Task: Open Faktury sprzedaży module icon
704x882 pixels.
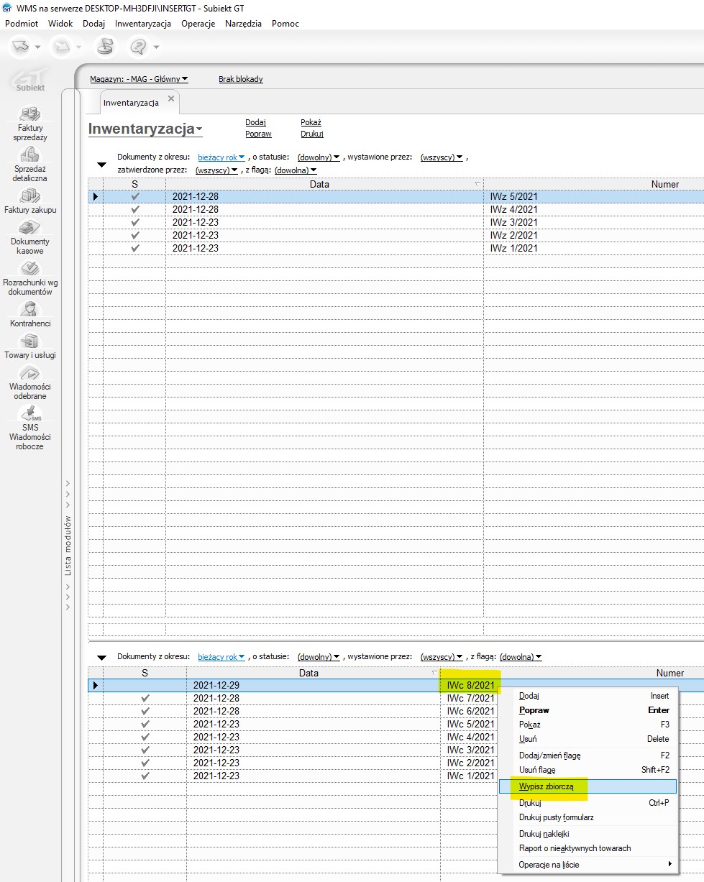Action: (x=30, y=115)
